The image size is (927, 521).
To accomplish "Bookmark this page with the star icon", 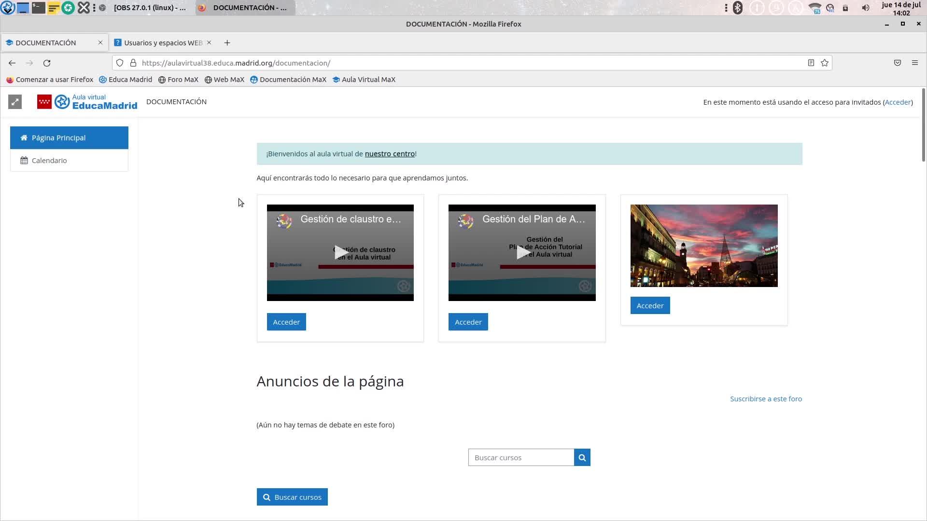I will click(825, 63).
